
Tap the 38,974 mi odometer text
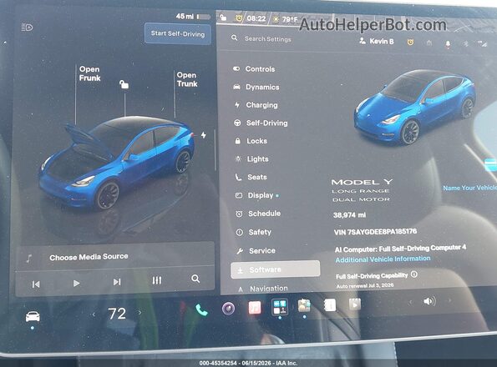349,215
